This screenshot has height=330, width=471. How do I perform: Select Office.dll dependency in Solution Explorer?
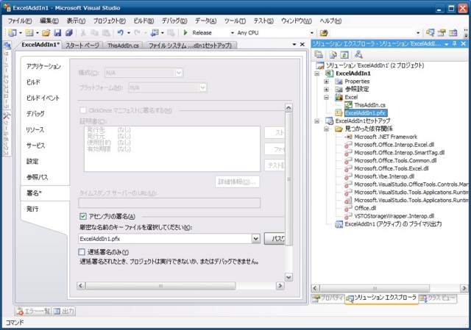click(365, 208)
